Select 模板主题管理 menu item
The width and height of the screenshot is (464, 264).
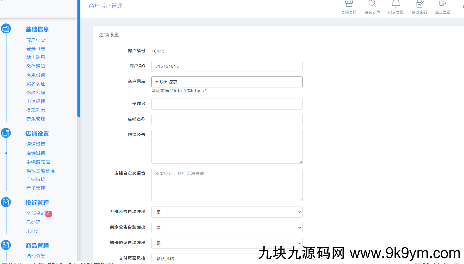coord(40,171)
